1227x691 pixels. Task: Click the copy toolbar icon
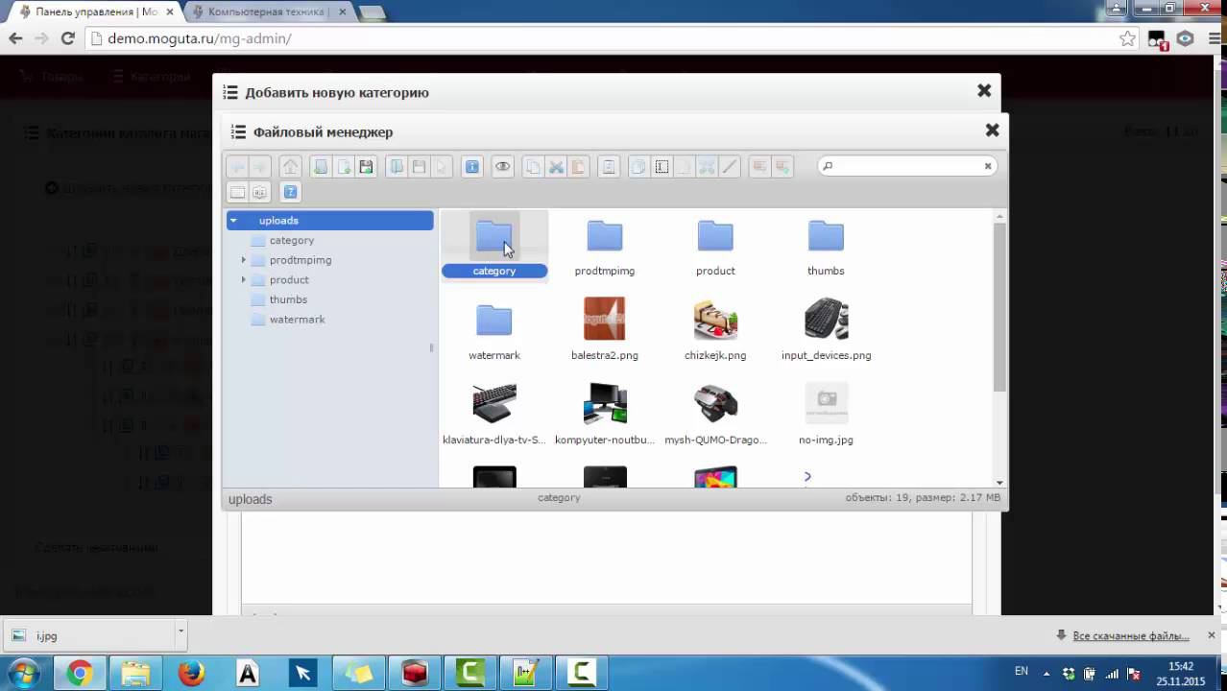533,167
